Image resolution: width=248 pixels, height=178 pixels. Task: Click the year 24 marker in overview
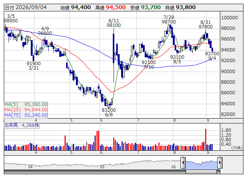[x=30, y=167]
